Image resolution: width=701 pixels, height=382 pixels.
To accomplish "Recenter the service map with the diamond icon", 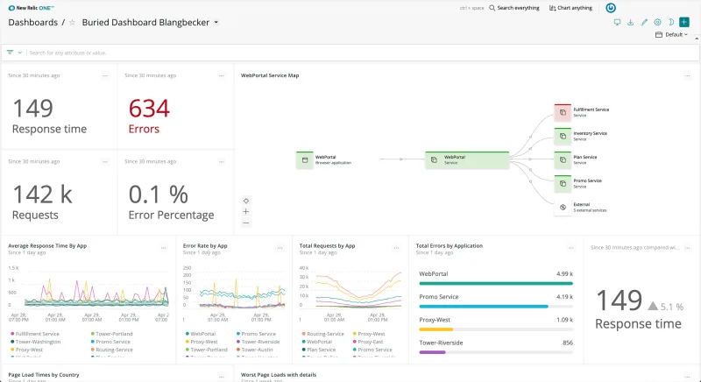I will point(246,201).
